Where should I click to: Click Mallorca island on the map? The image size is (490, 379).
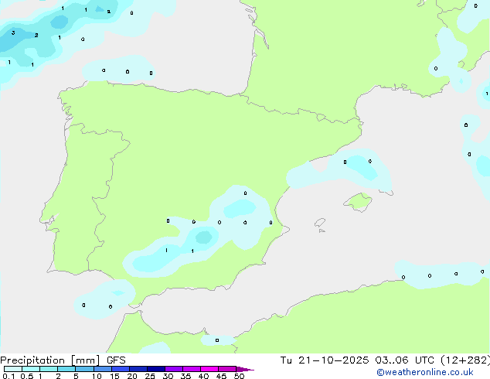[x=358, y=202]
